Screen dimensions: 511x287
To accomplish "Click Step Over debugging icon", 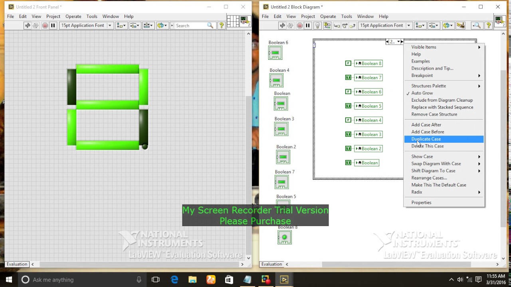I will tap(345, 26).
